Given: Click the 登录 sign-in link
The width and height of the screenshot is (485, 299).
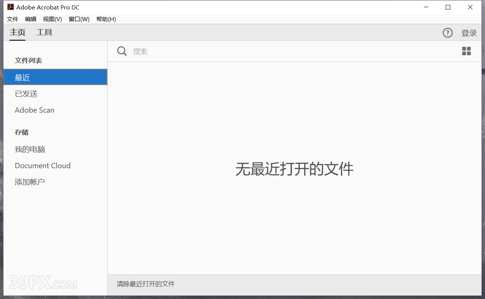Looking at the screenshot, I should point(469,33).
